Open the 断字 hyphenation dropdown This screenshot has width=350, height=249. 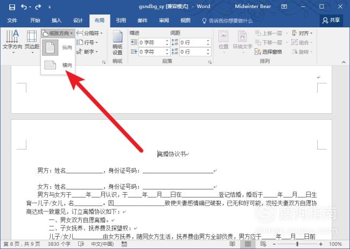pos(87,52)
